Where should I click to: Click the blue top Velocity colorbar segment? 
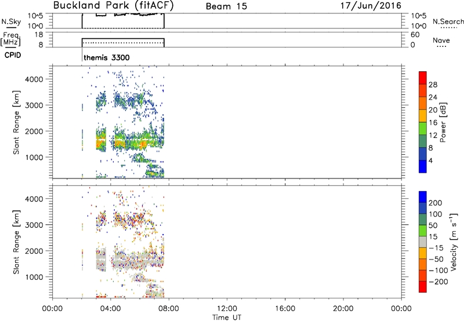click(423, 197)
